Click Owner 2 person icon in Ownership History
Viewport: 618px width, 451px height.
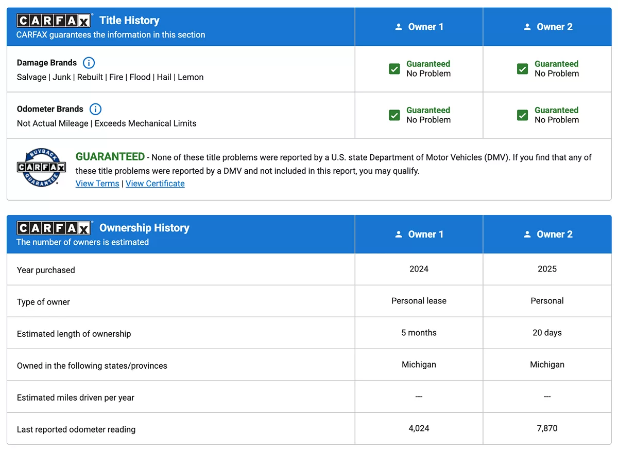pyautogui.click(x=527, y=234)
